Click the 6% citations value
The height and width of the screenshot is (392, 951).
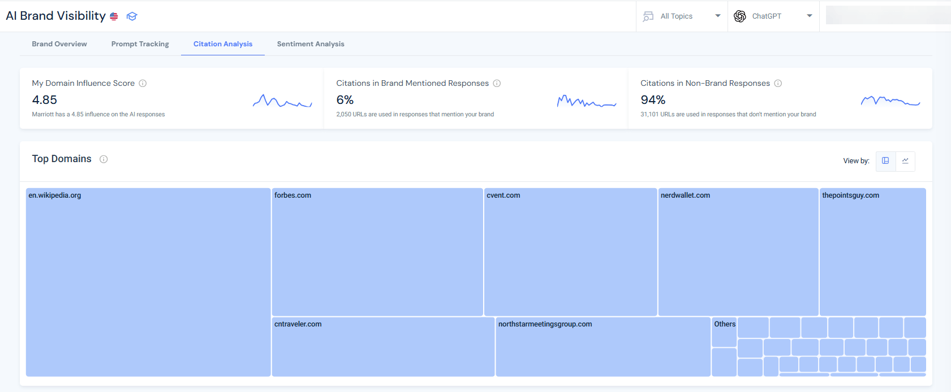pos(345,100)
